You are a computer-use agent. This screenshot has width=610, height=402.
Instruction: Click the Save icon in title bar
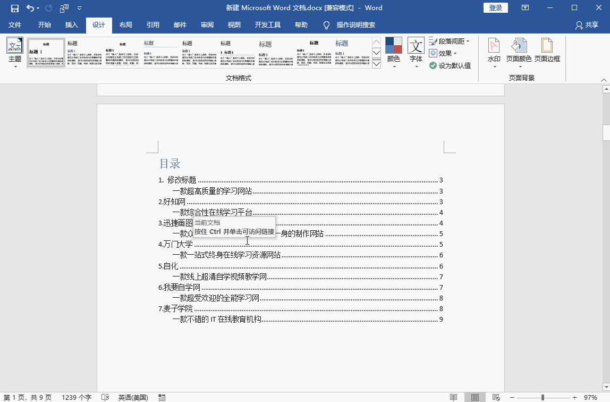tap(15, 8)
